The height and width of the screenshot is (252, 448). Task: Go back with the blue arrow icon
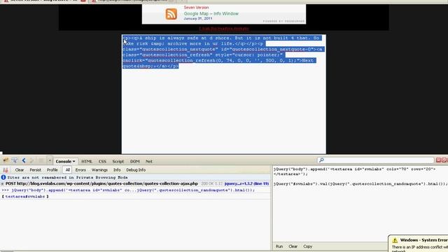point(24,161)
